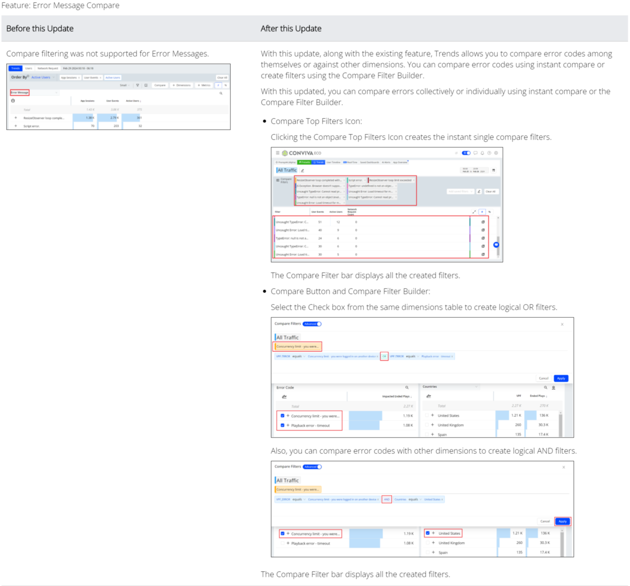This screenshot has width=630, height=586.
Task: Check the United Kingdom checkbox in AND example
Action: click(x=427, y=543)
